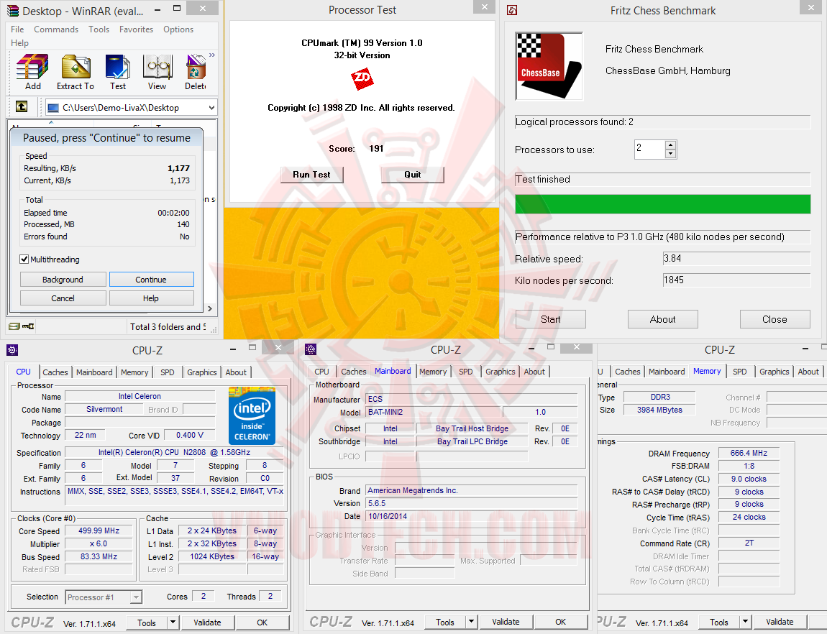
Task: Switch to Memory tab in Mainboard CPU-Z
Action: [x=433, y=372]
